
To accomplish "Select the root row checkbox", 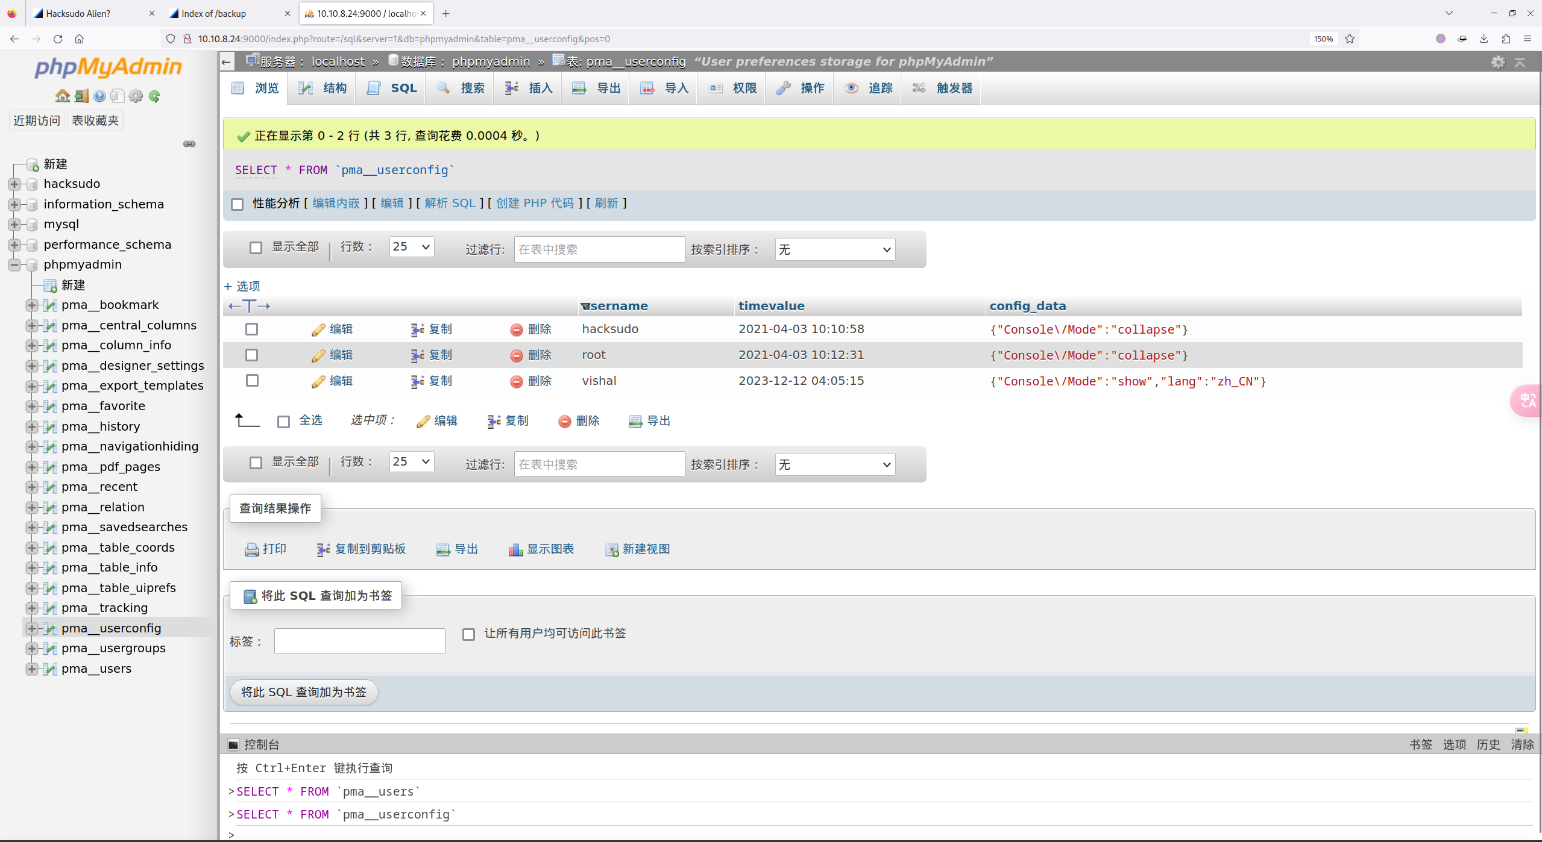I will point(252,355).
